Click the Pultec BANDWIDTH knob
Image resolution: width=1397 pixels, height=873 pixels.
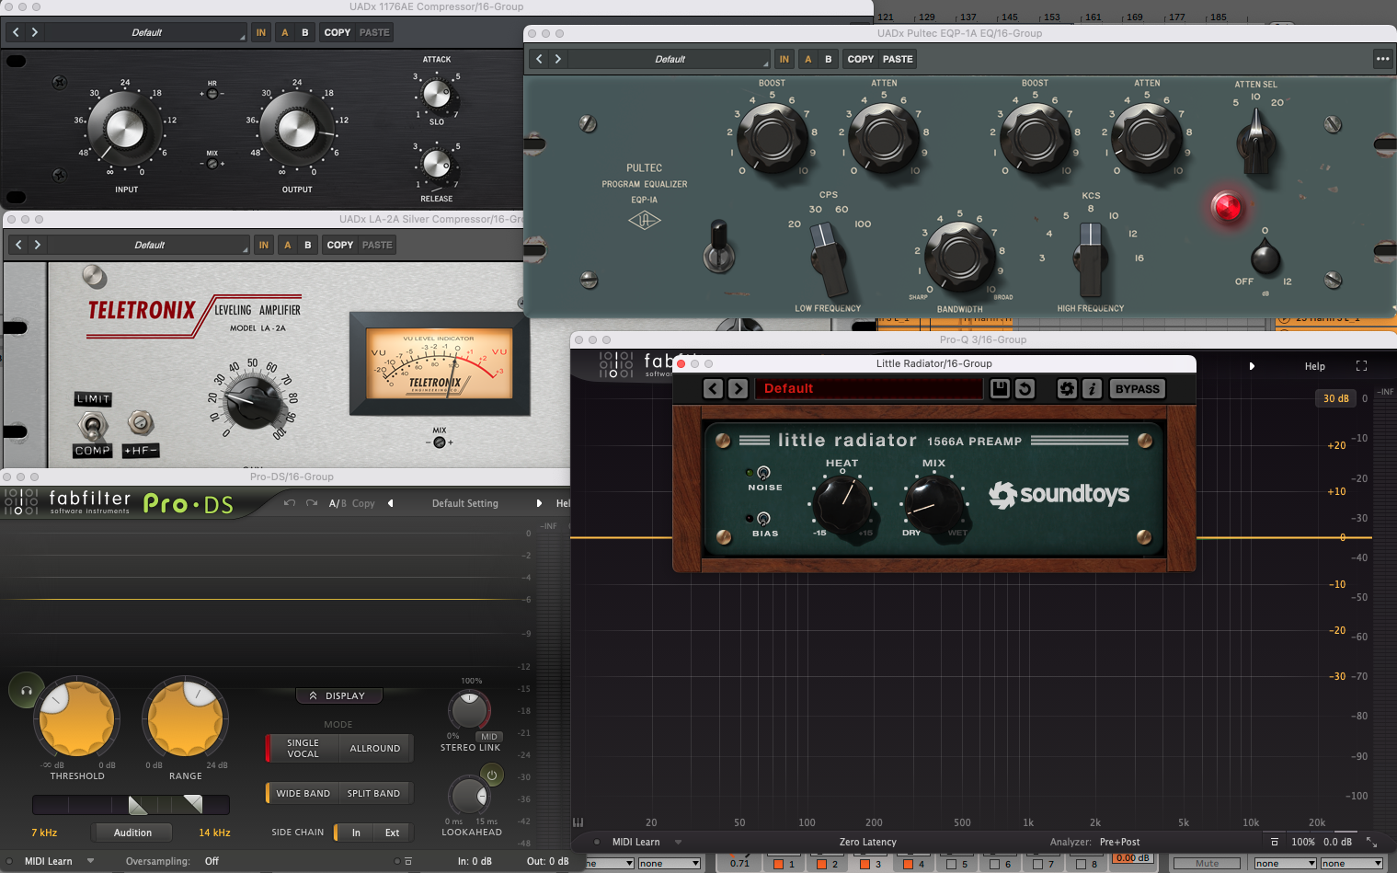coord(958,257)
